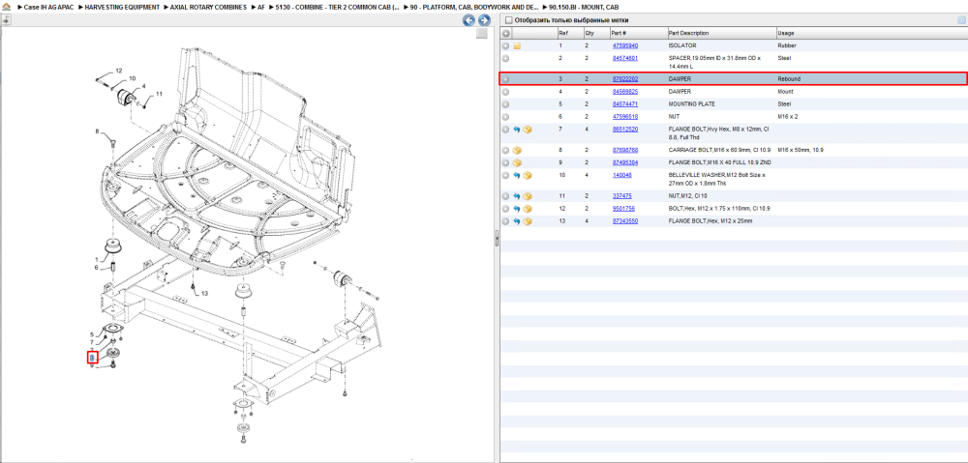The width and height of the screenshot is (968, 463).
Task: Open part number 84569825 link
Action: click(624, 91)
